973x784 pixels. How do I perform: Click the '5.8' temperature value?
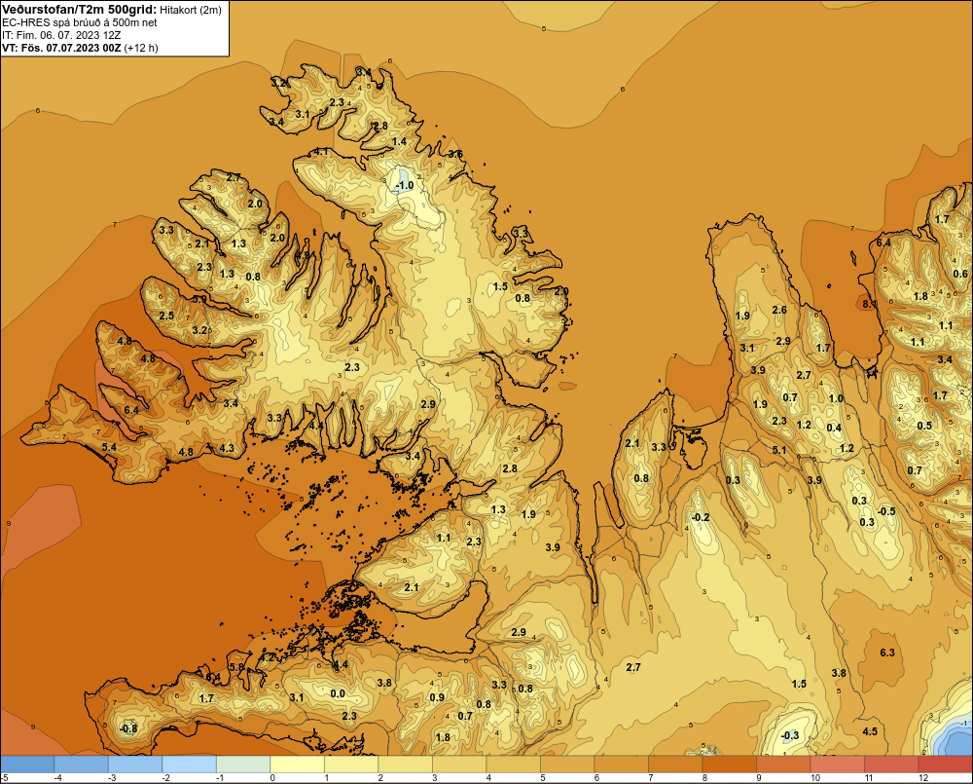click(236, 667)
